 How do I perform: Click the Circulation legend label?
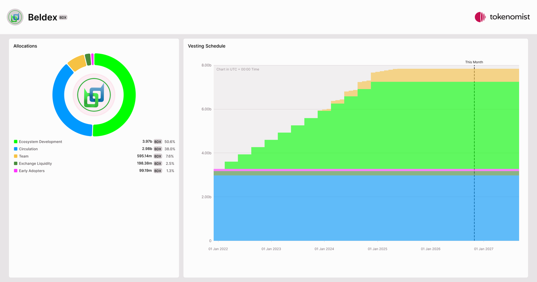point(29,149)
